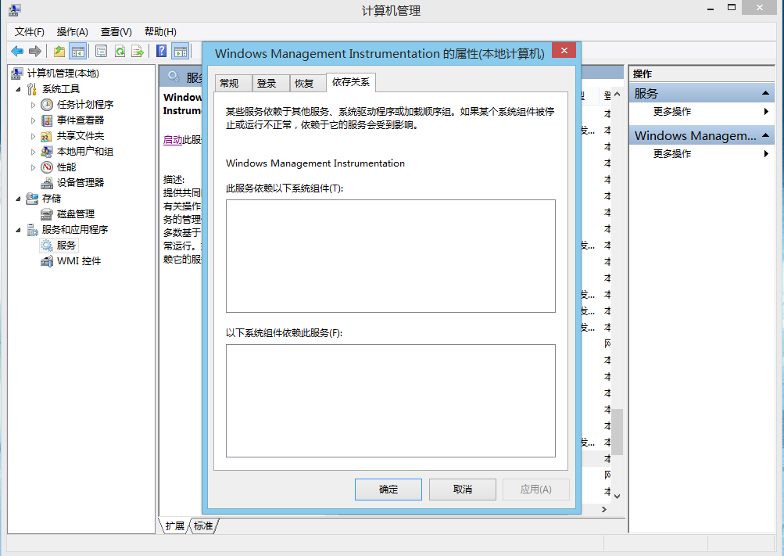Click the Back arrow toolbar icon
Screen dimensions: 784x556
[x=17, y=51]
